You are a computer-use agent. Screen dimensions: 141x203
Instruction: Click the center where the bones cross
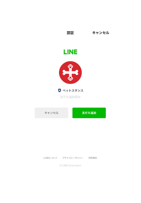70,72
